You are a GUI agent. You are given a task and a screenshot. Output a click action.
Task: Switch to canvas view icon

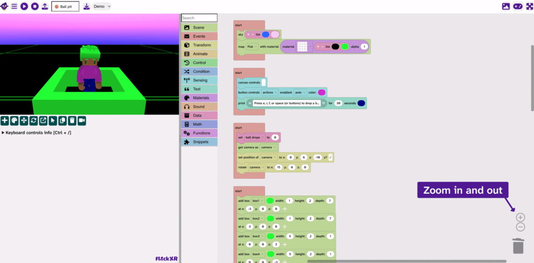pyautogui.click(x=506, y=6)
